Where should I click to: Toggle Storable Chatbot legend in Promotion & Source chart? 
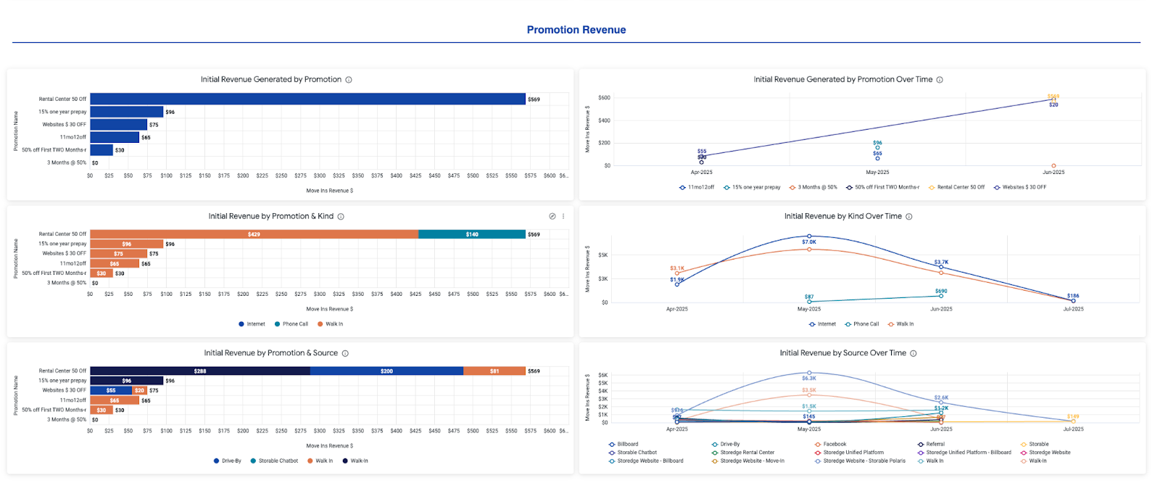[x=278, y=461]
